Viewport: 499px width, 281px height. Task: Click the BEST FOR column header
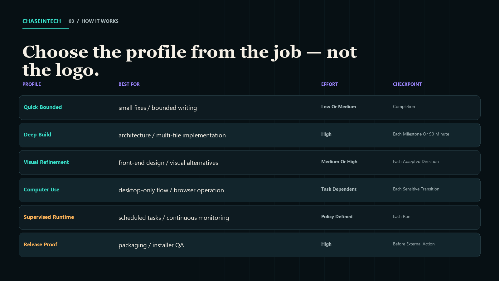(129, 84)
